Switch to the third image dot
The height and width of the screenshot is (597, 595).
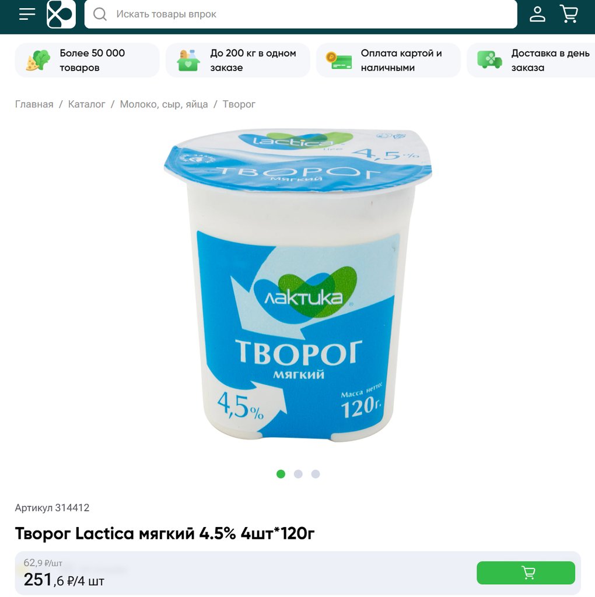pos(316,474)
